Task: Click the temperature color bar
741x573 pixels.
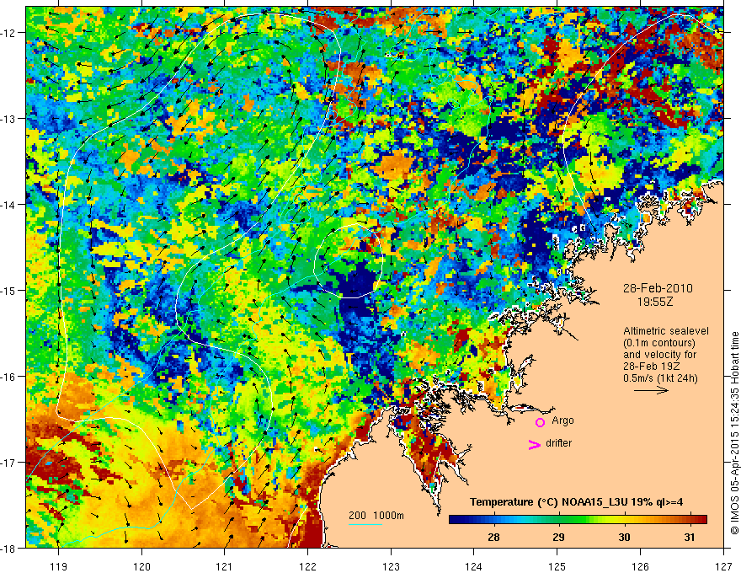Action: 578,519
